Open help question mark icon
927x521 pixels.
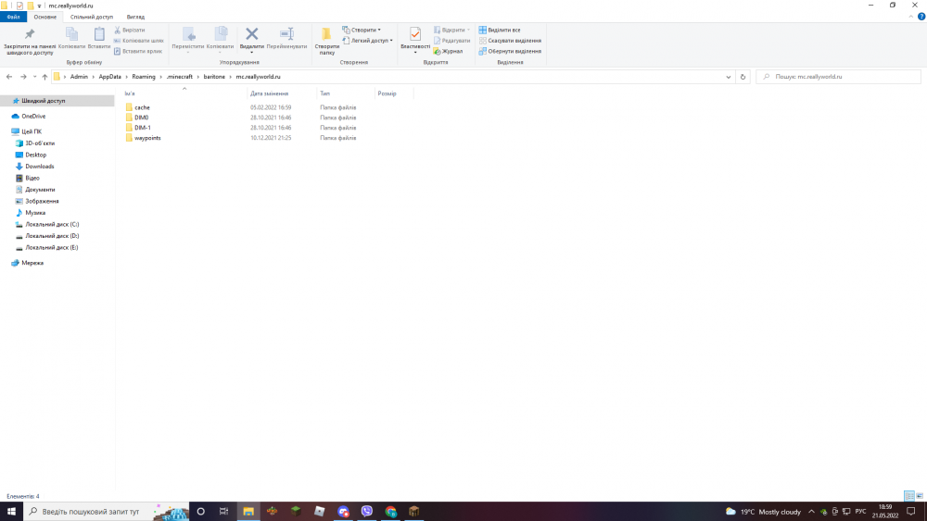(x=921, y=17)
